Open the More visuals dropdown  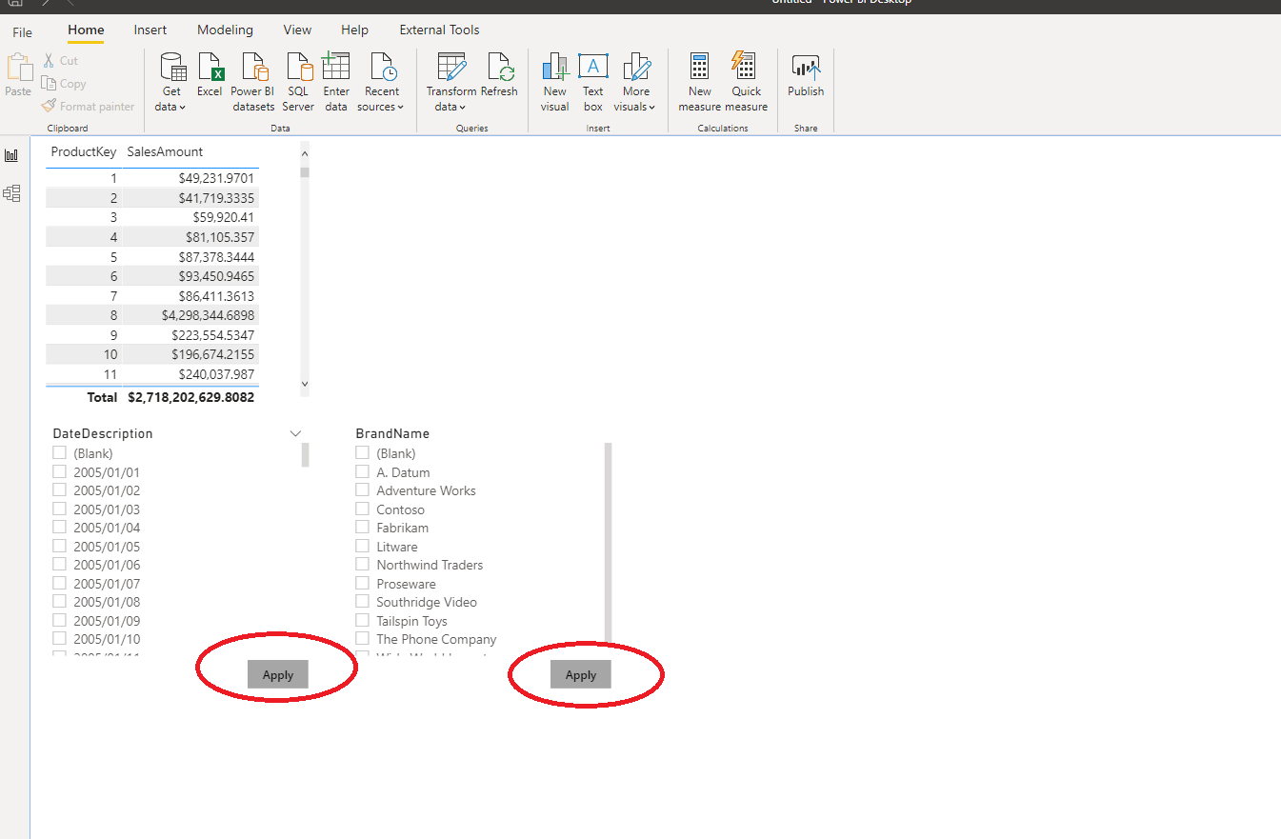(635, 81)
